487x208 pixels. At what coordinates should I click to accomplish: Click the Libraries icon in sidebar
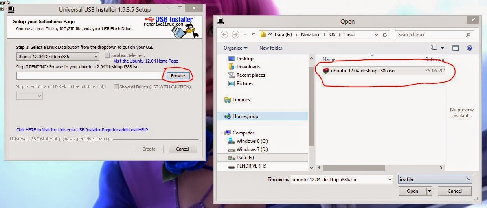coord(228,100)
